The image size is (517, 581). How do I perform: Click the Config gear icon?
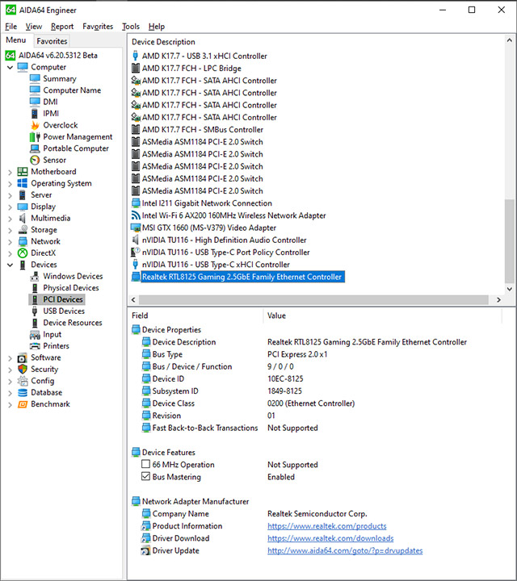23,381
